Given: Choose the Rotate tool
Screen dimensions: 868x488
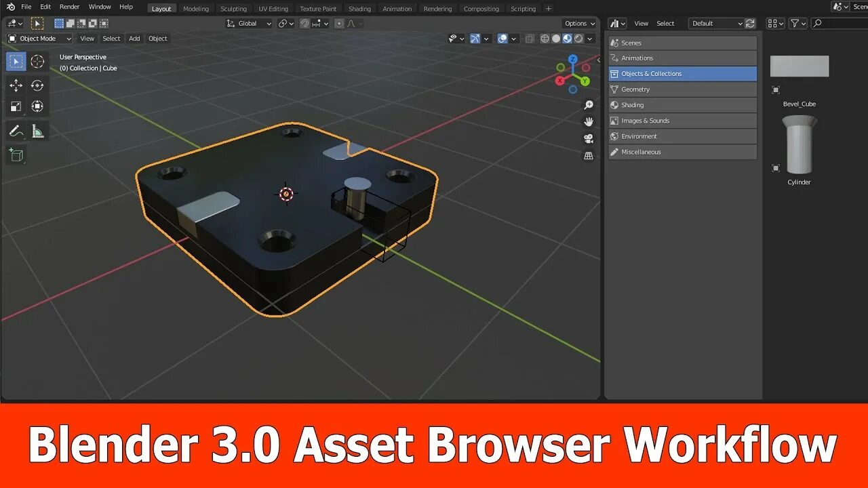Looking at the screenshot, I should [37, 85].
